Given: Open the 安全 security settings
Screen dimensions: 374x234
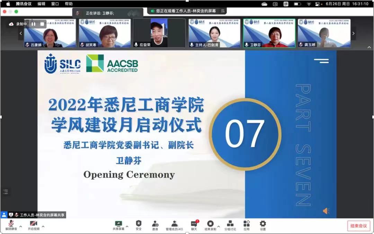Looking at the screenshot, I should click(x=139, y=225).
